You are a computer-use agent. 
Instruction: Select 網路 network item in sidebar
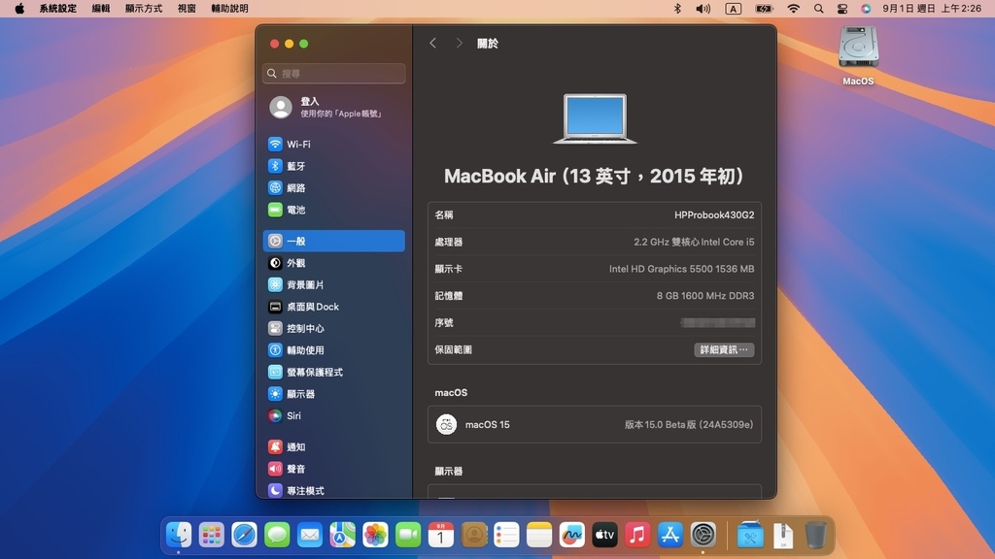[334, 187]
